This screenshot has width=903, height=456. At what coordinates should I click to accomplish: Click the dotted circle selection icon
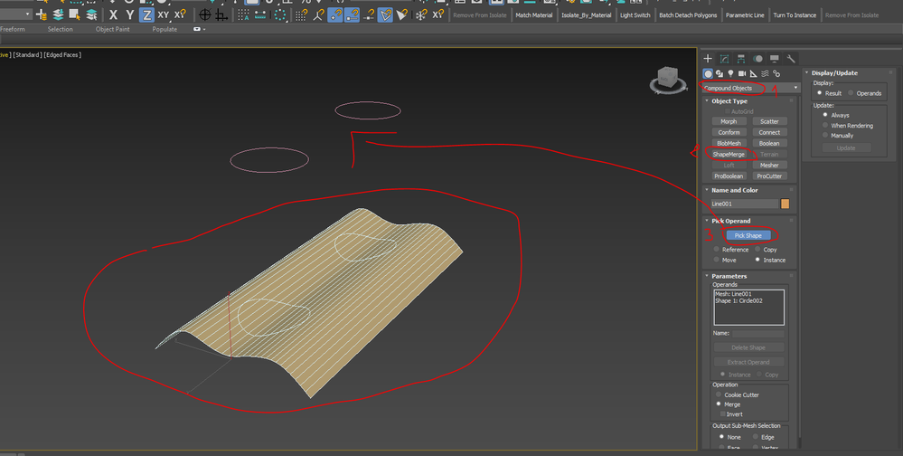tap(280, 15)
